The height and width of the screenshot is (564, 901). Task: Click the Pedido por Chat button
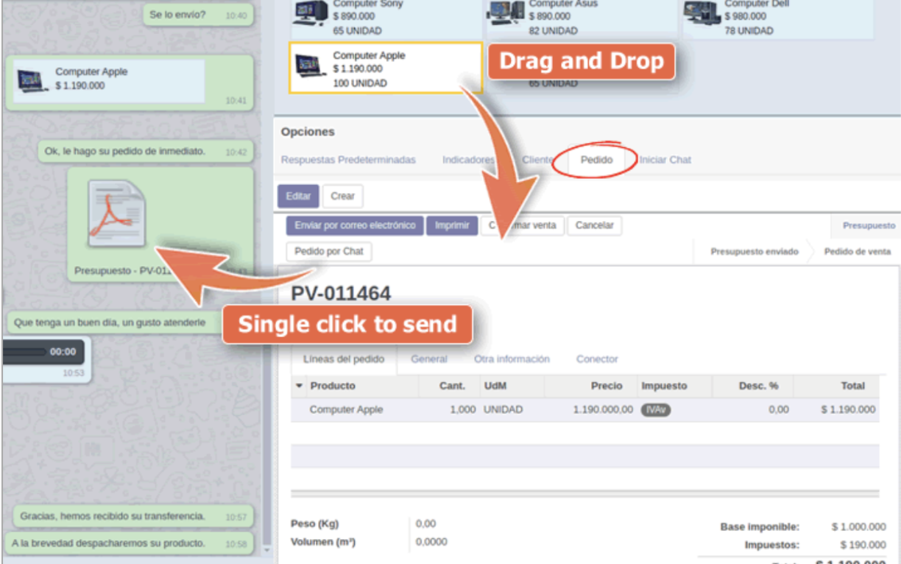[328, 251]
